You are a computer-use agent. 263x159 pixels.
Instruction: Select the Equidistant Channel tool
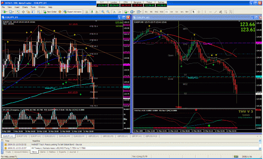click(x=220, y=12)
